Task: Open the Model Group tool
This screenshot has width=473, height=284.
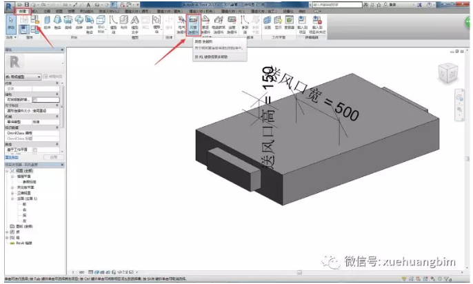Action: 157,23
